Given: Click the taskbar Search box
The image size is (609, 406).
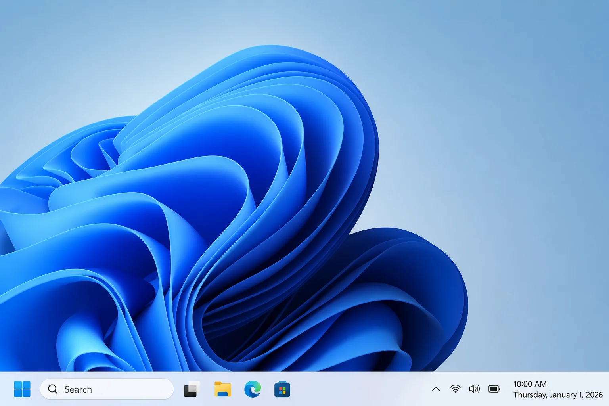Looking at the screenshot, I should [107, 389].
